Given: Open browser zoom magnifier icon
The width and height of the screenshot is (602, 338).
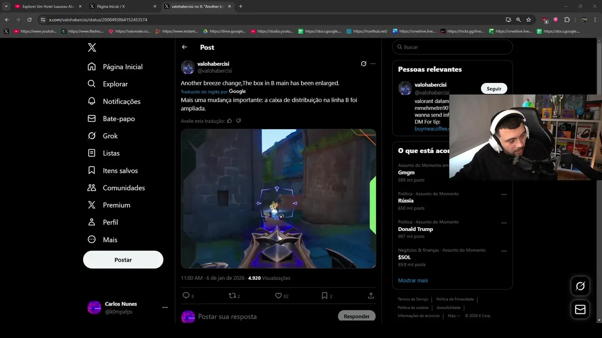Looking at the screenshot, I should pos(518,20).
